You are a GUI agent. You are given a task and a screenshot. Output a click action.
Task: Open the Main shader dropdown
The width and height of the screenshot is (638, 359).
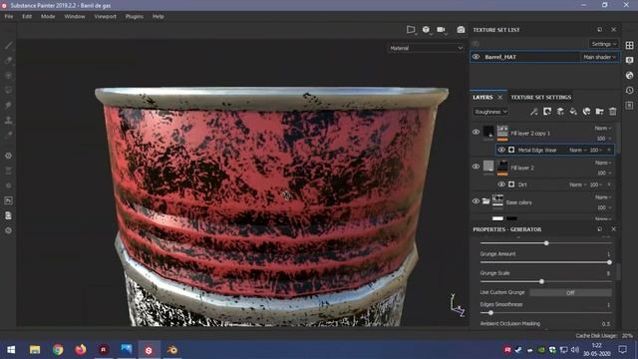[599, 57]
